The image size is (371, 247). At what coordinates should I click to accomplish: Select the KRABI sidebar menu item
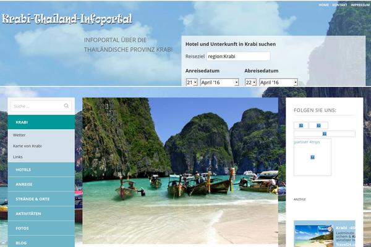coord(41,122)
